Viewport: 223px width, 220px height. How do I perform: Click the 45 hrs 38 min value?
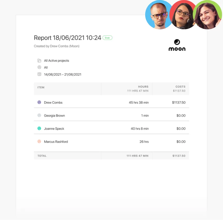[139, 102]
